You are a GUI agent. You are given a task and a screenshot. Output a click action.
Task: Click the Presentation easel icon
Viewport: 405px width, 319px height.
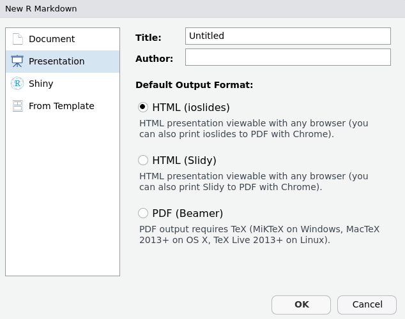point(17,61)
